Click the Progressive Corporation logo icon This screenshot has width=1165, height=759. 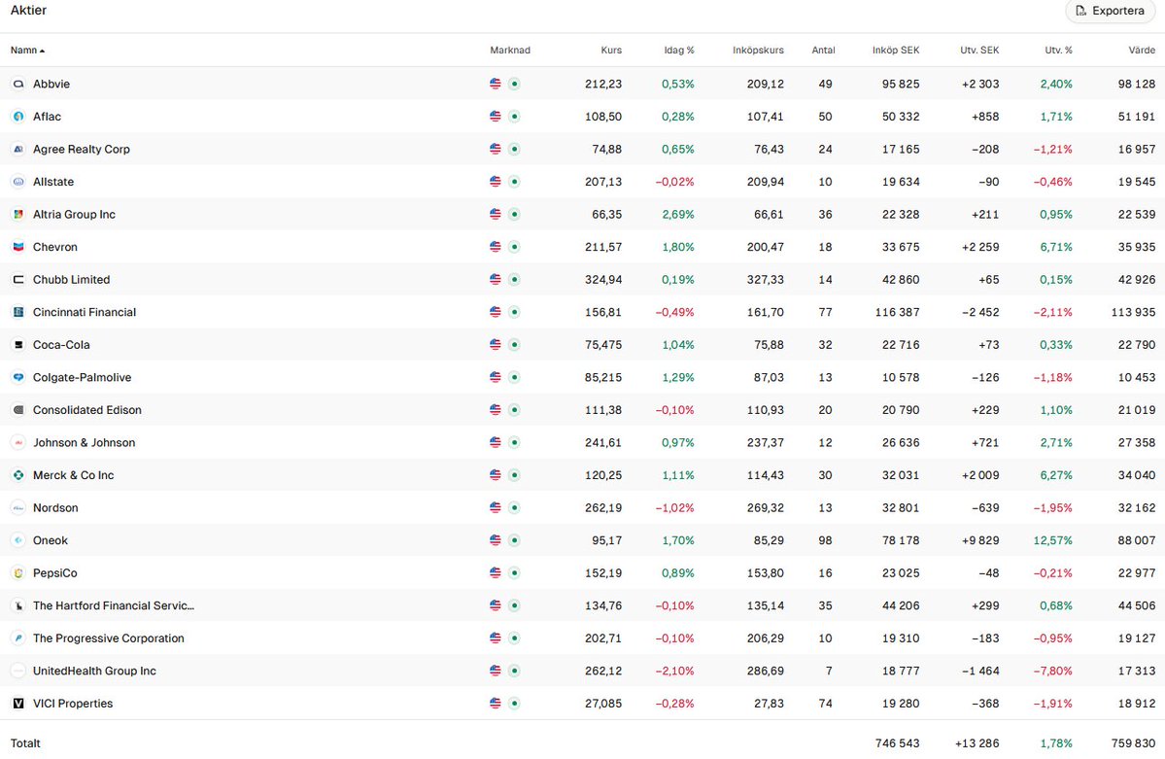(x=18, y=638)
